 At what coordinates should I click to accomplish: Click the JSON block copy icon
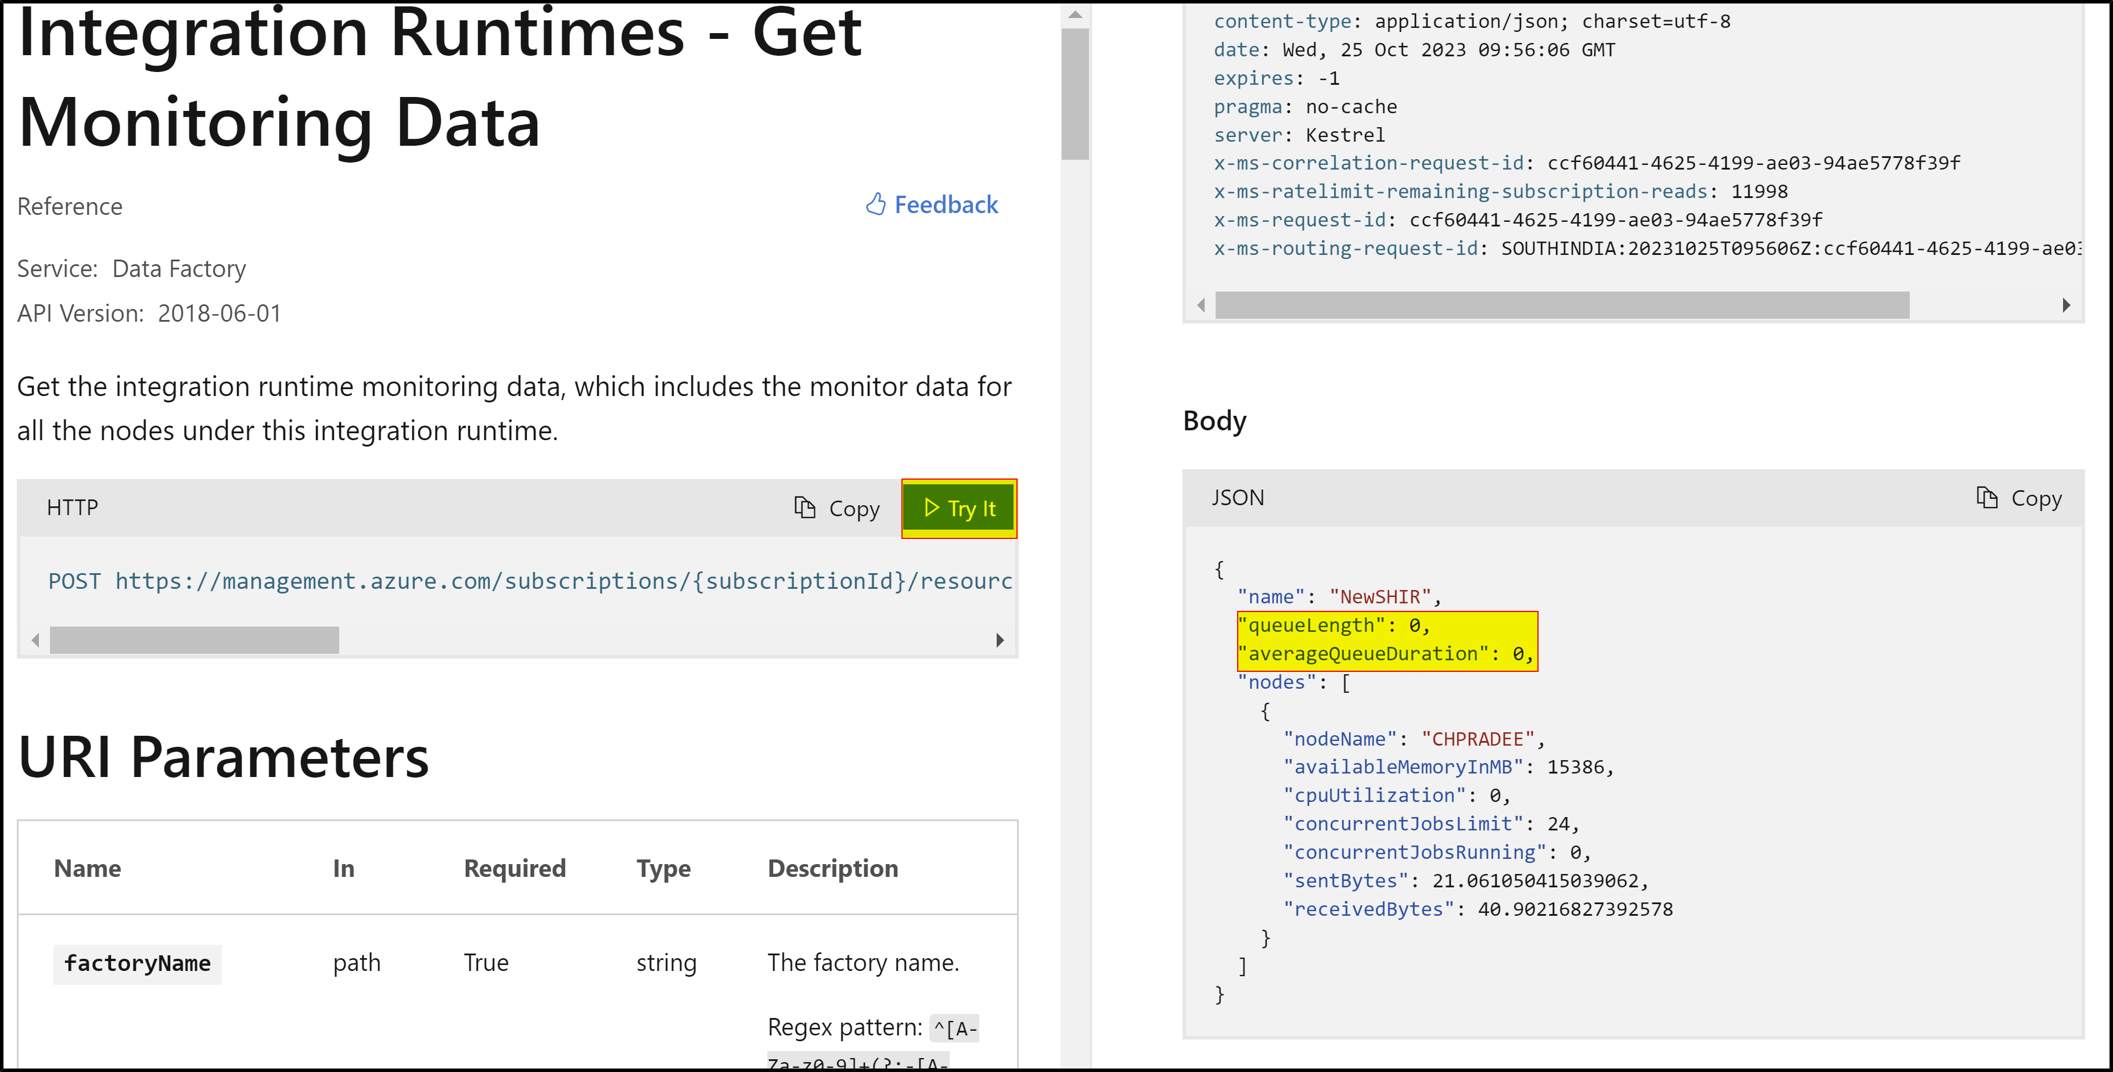(1987, 497)
